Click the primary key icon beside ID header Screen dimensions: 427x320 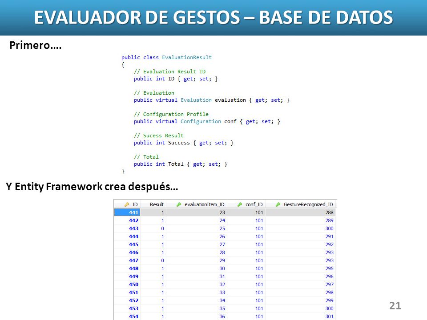127,204
